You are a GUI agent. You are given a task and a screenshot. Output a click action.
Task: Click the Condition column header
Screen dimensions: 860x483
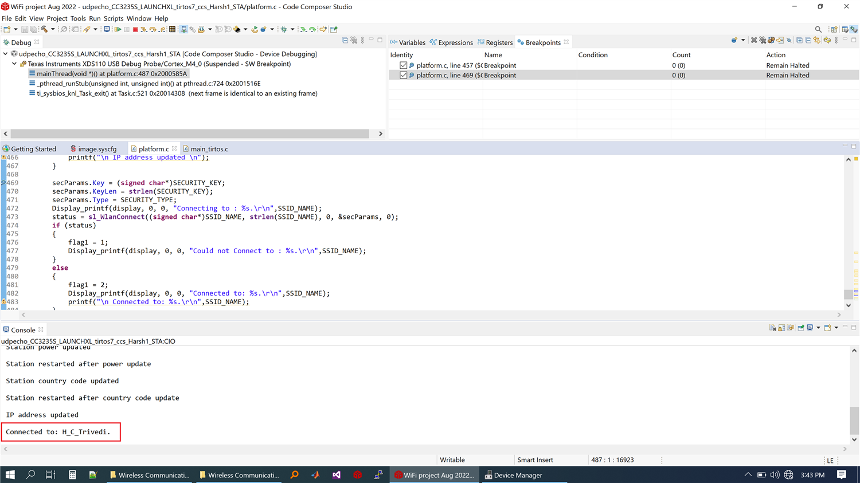pyautogui.click(x=593, y=55)
